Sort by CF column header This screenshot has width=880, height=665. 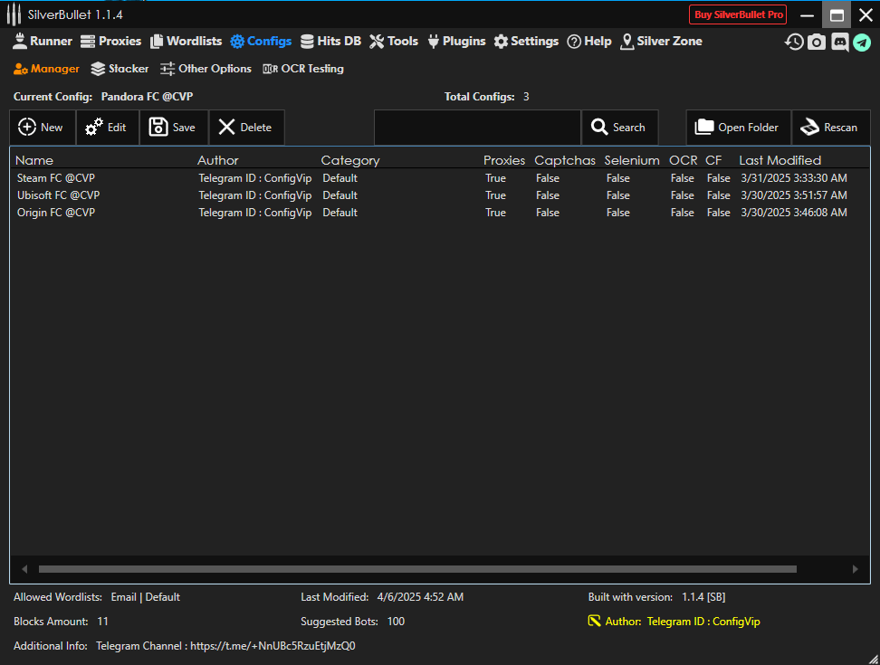713,160
